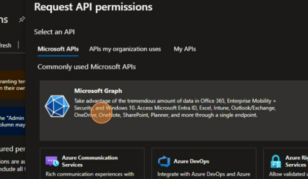Open the APIs my organization uses tab
The width and height of the screenshot is (308, 179).
[125, 49]
